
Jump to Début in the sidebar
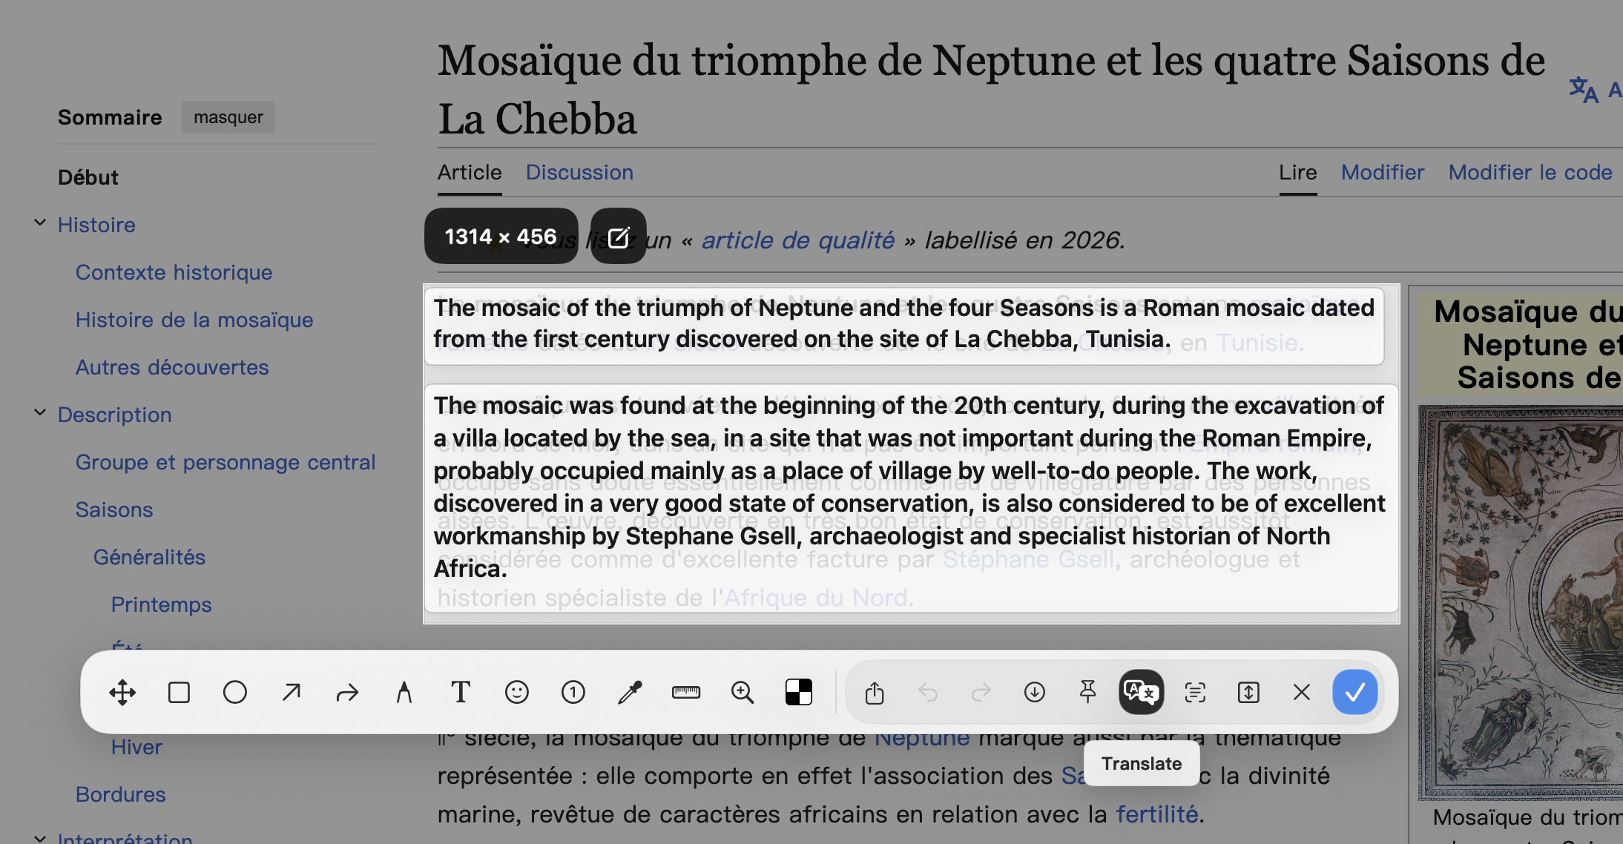[x=88, y=177]
